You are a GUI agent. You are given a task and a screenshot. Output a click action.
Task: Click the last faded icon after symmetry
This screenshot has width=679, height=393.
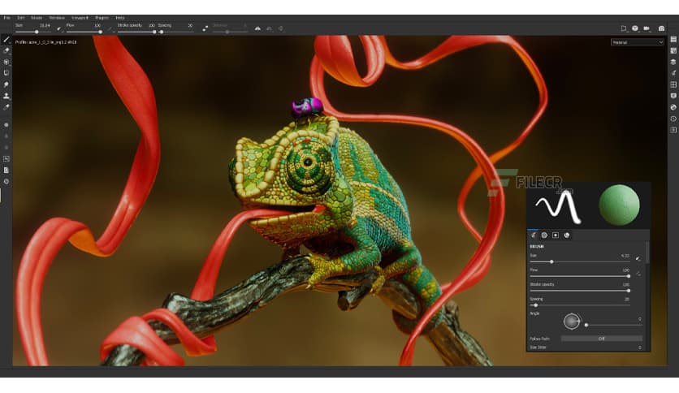(x=280, y=28)
